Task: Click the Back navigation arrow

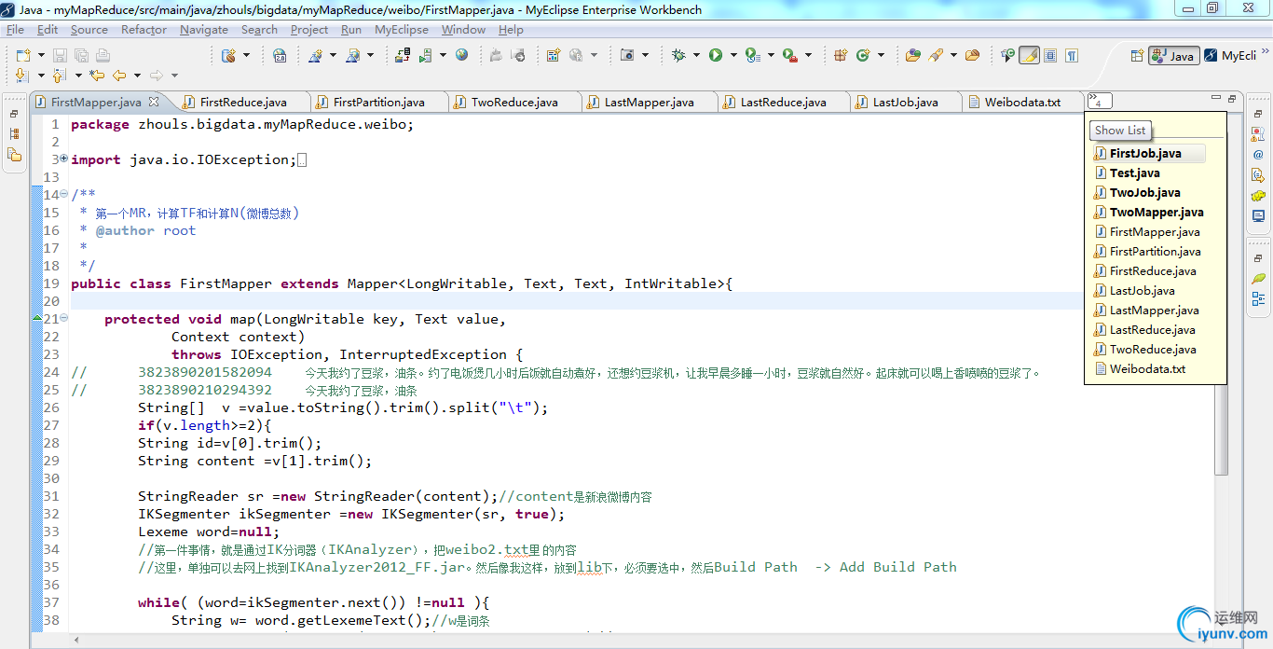Action: pos(119,76)
